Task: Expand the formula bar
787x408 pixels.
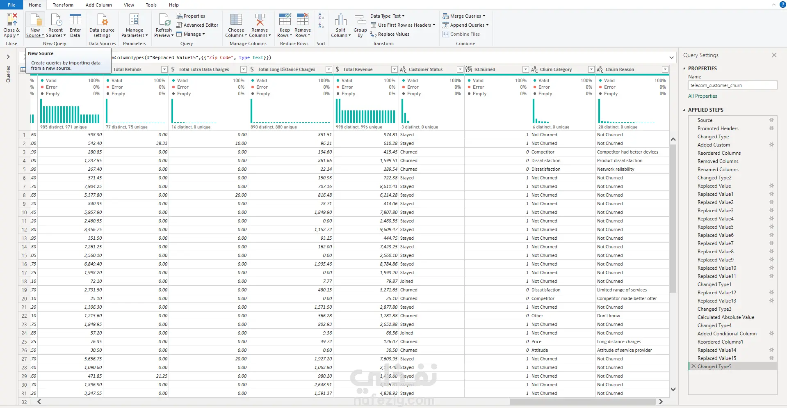Action: tap(671, 57)
